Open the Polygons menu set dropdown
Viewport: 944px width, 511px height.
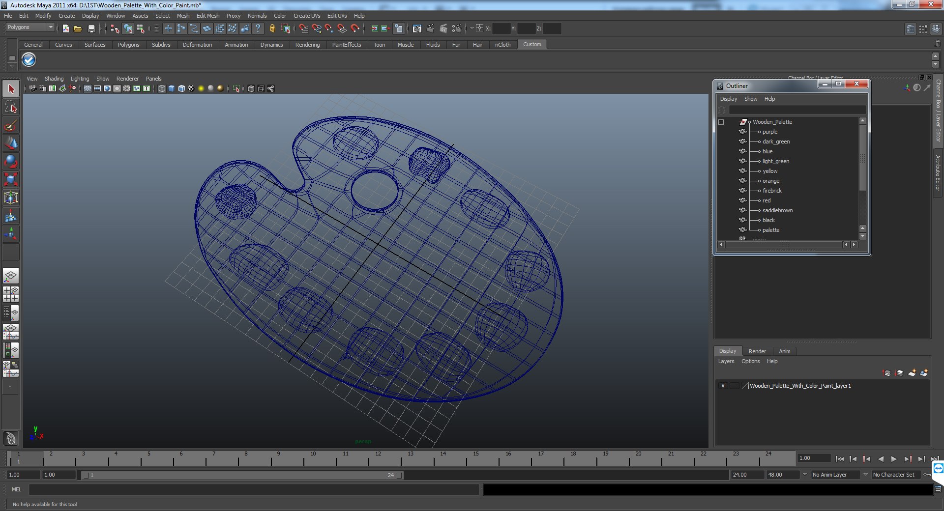[x=29, y=28]
